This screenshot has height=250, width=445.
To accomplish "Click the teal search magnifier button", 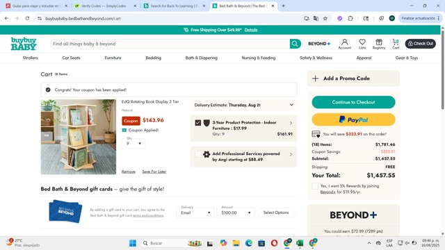I will (295, 44).
